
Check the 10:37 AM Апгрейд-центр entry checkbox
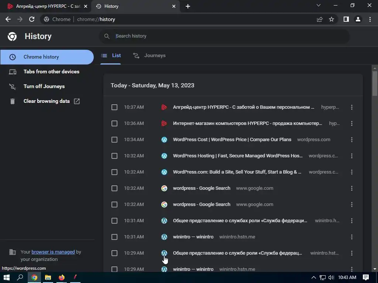[x=114, y=107]
